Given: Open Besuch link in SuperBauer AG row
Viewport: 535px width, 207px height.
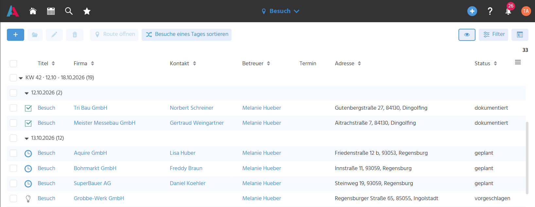Looking at the screenshot, I should pyautogui.click(x=46, y=183).
